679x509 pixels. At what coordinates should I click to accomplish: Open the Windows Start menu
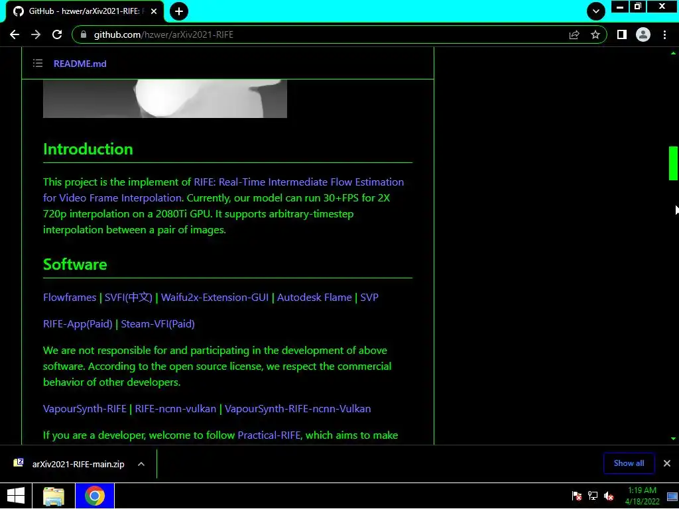[16, 496]
